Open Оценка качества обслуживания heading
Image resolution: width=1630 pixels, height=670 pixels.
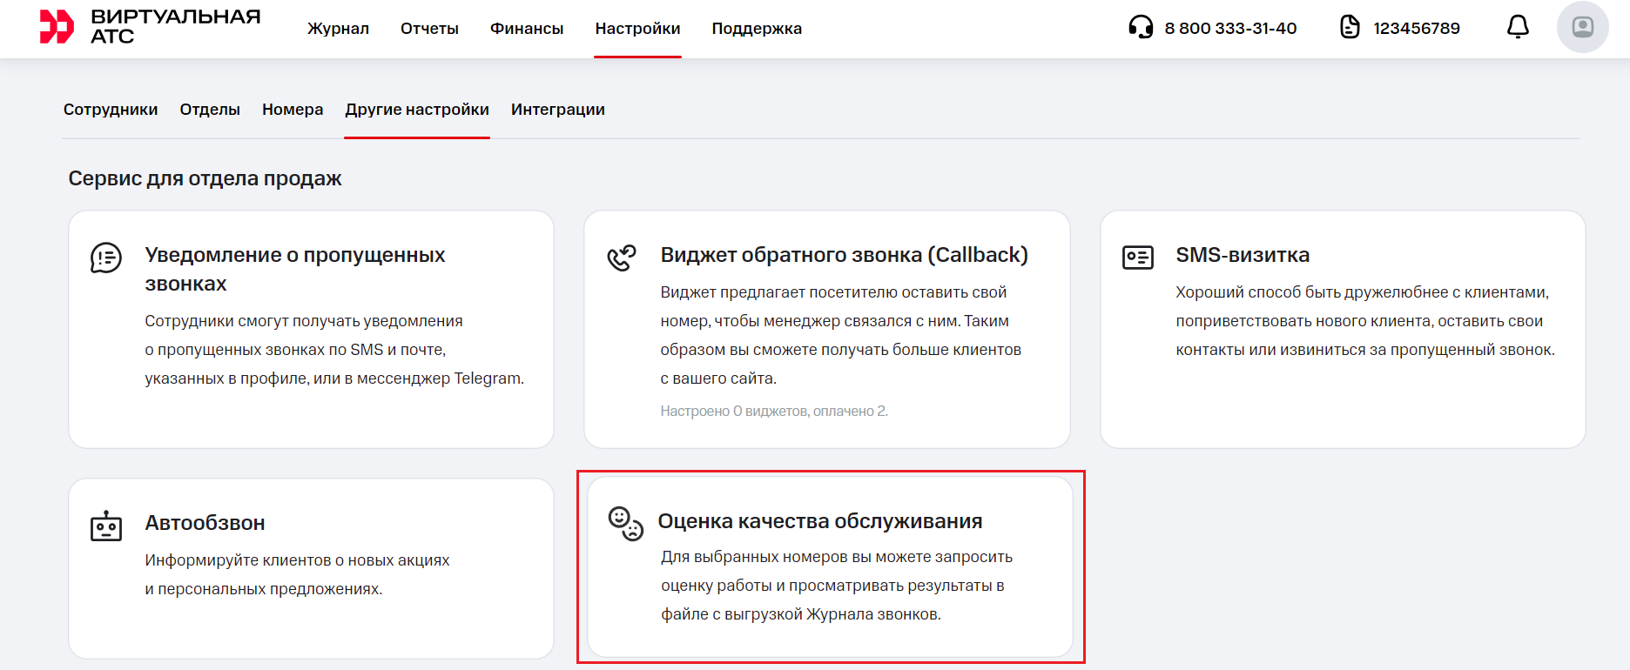point(819,521)
